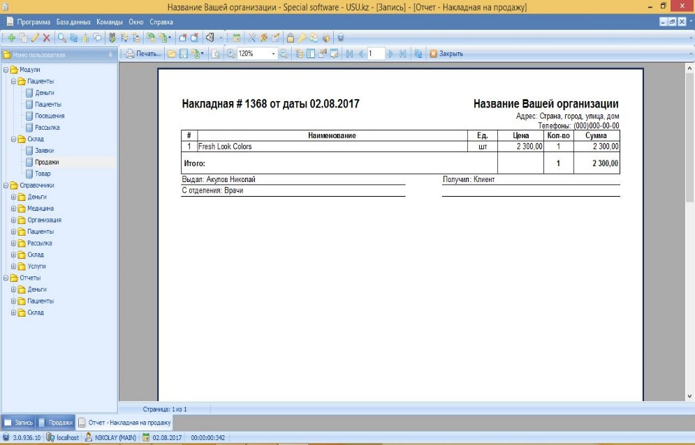Click the thumbnails panel icon in report toolbar

tap(311, 54)
